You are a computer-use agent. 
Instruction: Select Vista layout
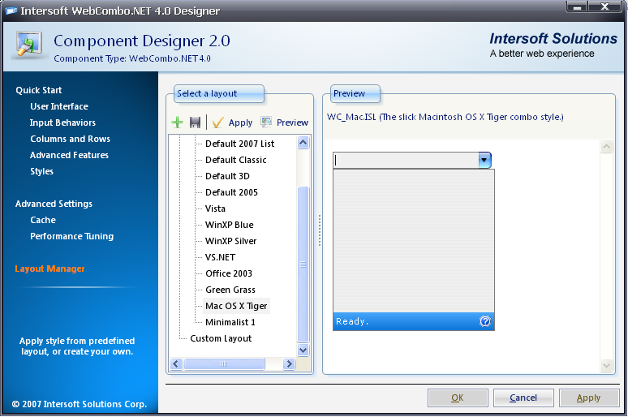215,208
